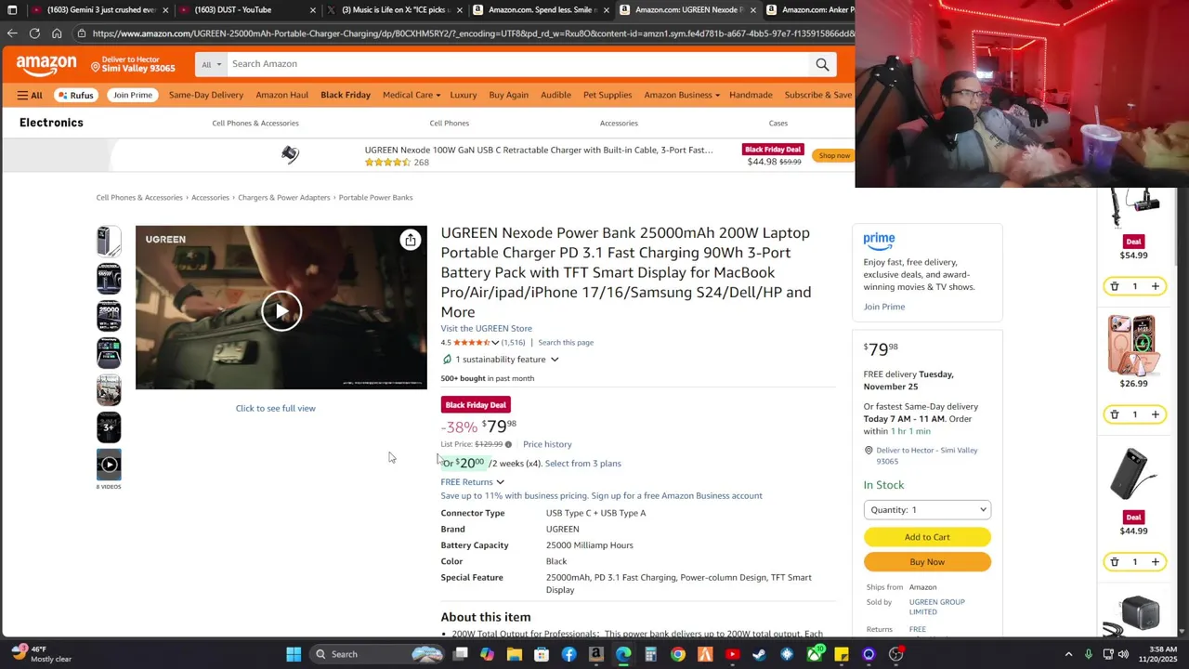Image resolution: width=1189 pixels, height=669 pixels.
Task: Click Select from 3 plans link
Action: 582,464
